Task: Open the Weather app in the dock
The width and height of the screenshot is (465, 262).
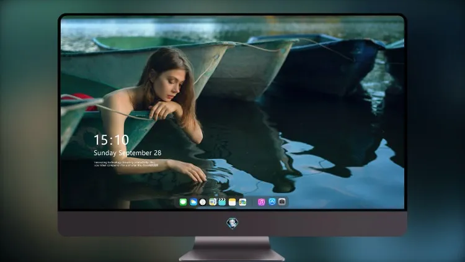Action: click(x=193, y=202)
